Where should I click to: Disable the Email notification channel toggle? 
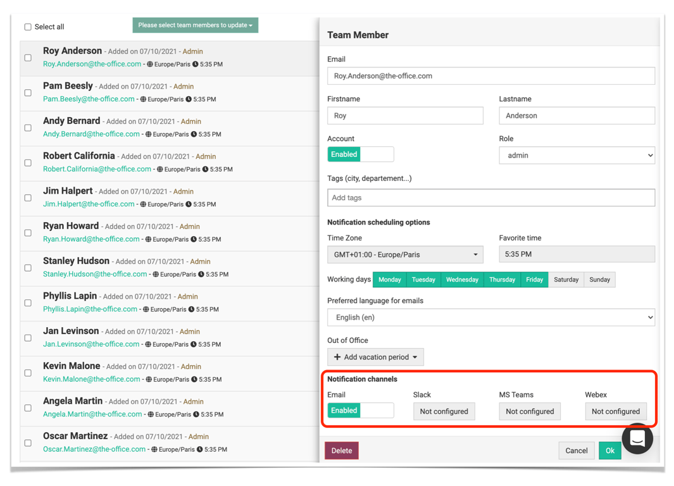tap(360, 411)
